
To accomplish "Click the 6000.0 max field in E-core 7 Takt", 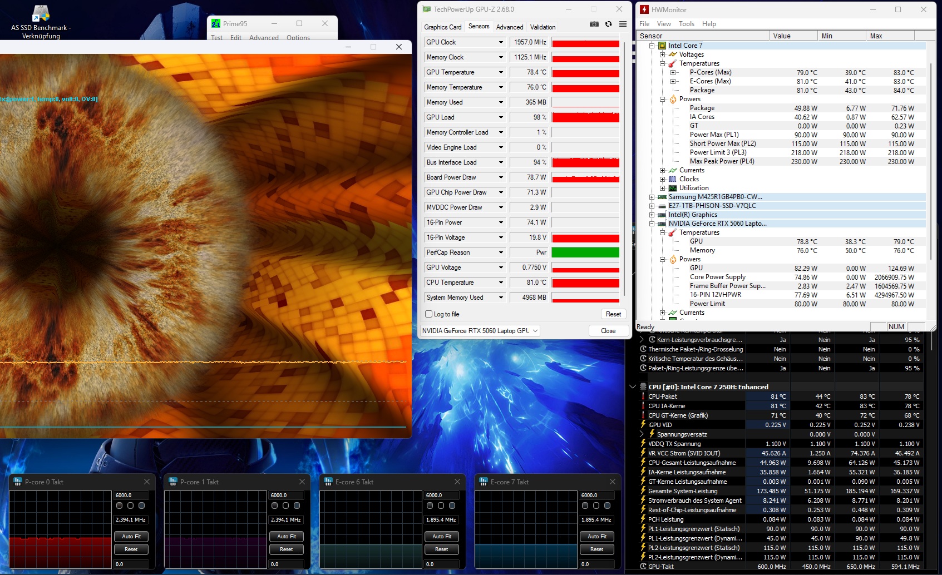I will (x=597, y=495).
